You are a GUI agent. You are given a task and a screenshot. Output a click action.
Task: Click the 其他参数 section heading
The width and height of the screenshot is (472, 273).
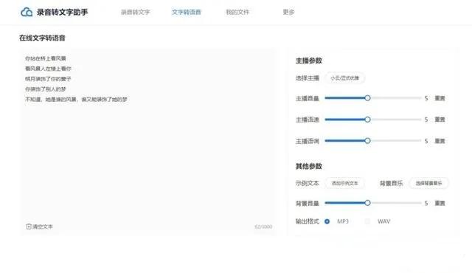pyautogui.click(x=309, y=166)
